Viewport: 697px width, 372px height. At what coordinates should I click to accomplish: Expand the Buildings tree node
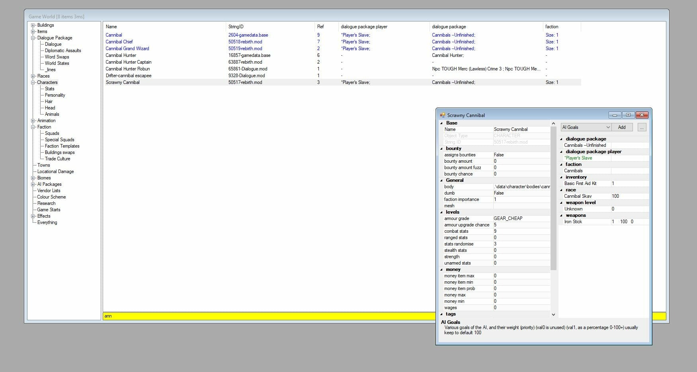pos(33,25)
